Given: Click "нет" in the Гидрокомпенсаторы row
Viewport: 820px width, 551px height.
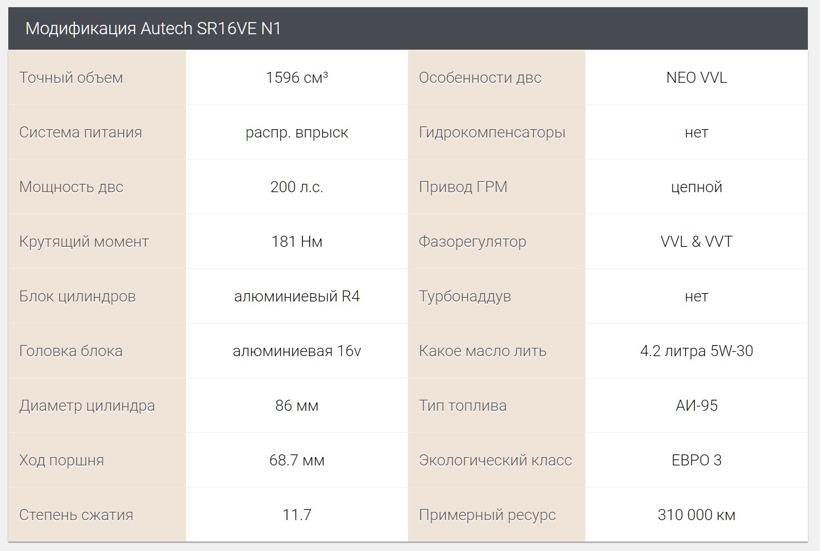Looking at the screenshot, I should 696,133.
